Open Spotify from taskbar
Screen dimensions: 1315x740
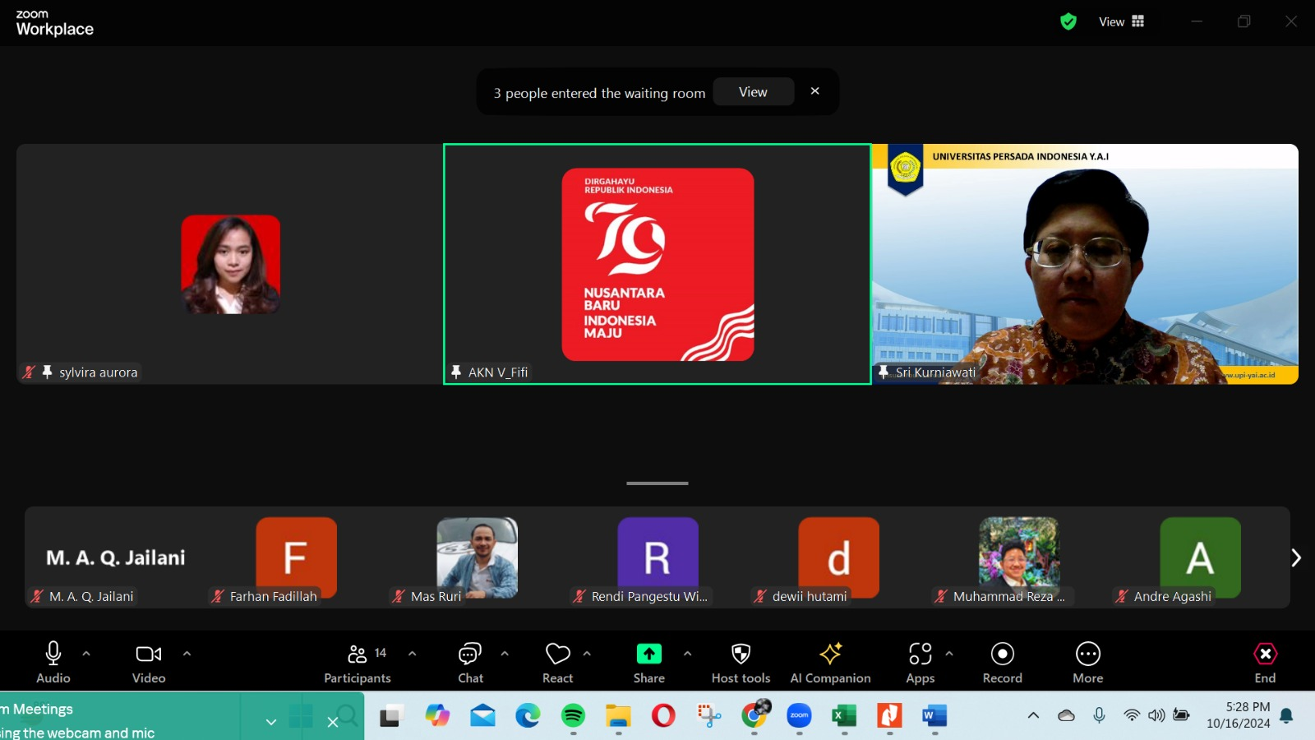pos(573,715)
